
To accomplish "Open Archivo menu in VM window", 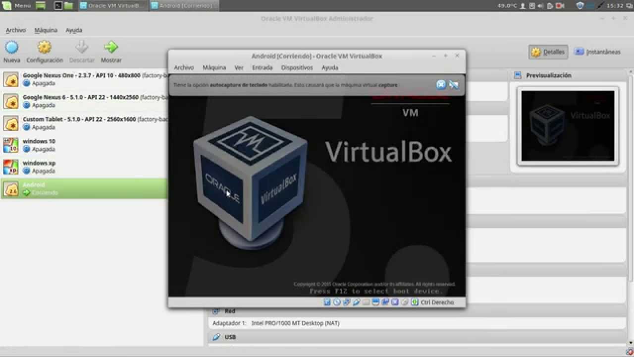I will tap(184, 67).
